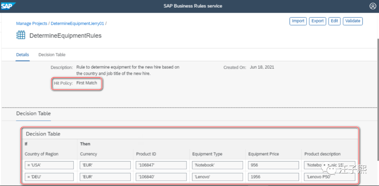Switch to the Details tab

pyautogui.click(x=22, y=55)
